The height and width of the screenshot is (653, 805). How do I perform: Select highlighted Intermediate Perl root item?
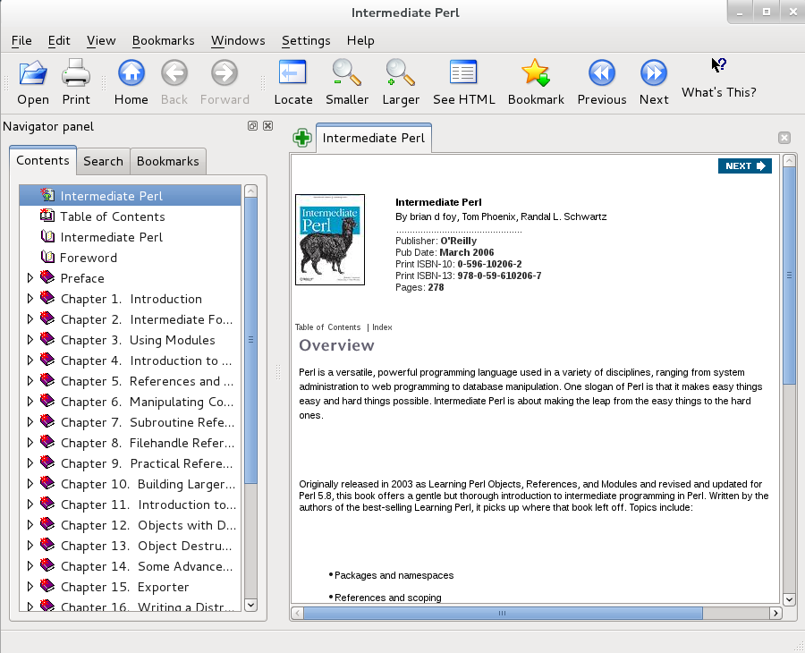(x=130, y=196)
